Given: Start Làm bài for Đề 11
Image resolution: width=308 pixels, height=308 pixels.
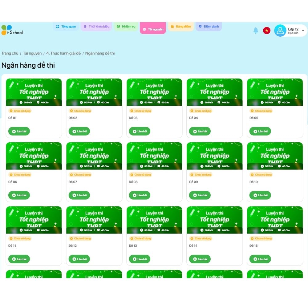Looking at the screenshot, I should coord(19,259).
